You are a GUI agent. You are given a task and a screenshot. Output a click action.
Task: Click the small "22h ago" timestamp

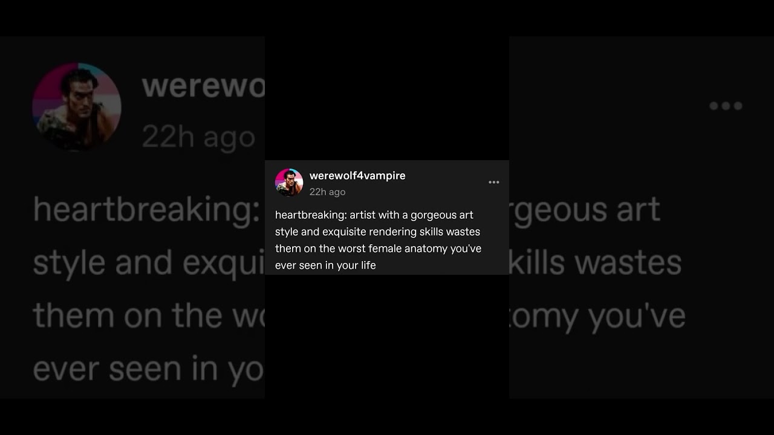tap(327, 192)
